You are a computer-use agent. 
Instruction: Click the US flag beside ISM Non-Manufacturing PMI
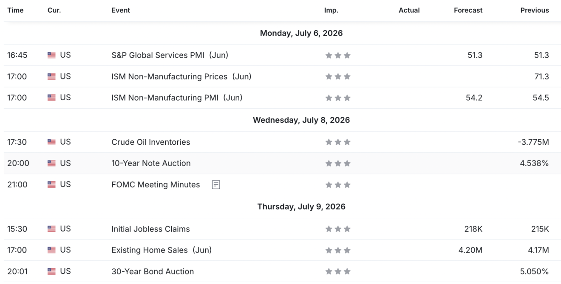point(51,98)
